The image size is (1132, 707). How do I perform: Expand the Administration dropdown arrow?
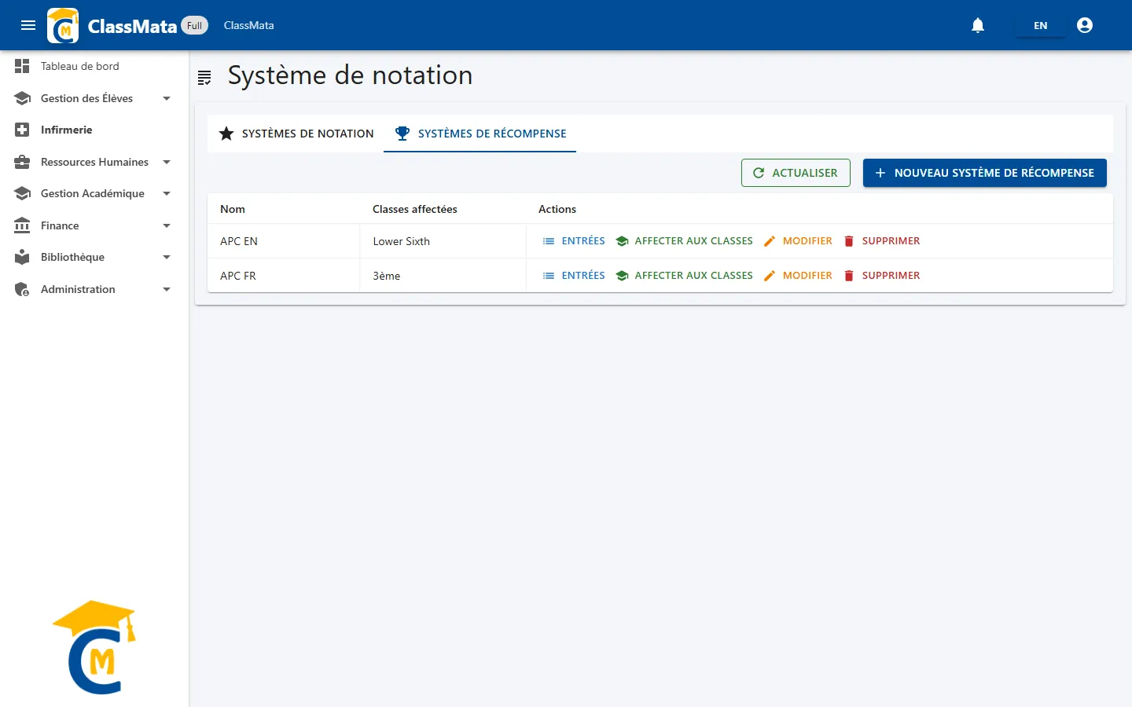click(x=167, y=289)
